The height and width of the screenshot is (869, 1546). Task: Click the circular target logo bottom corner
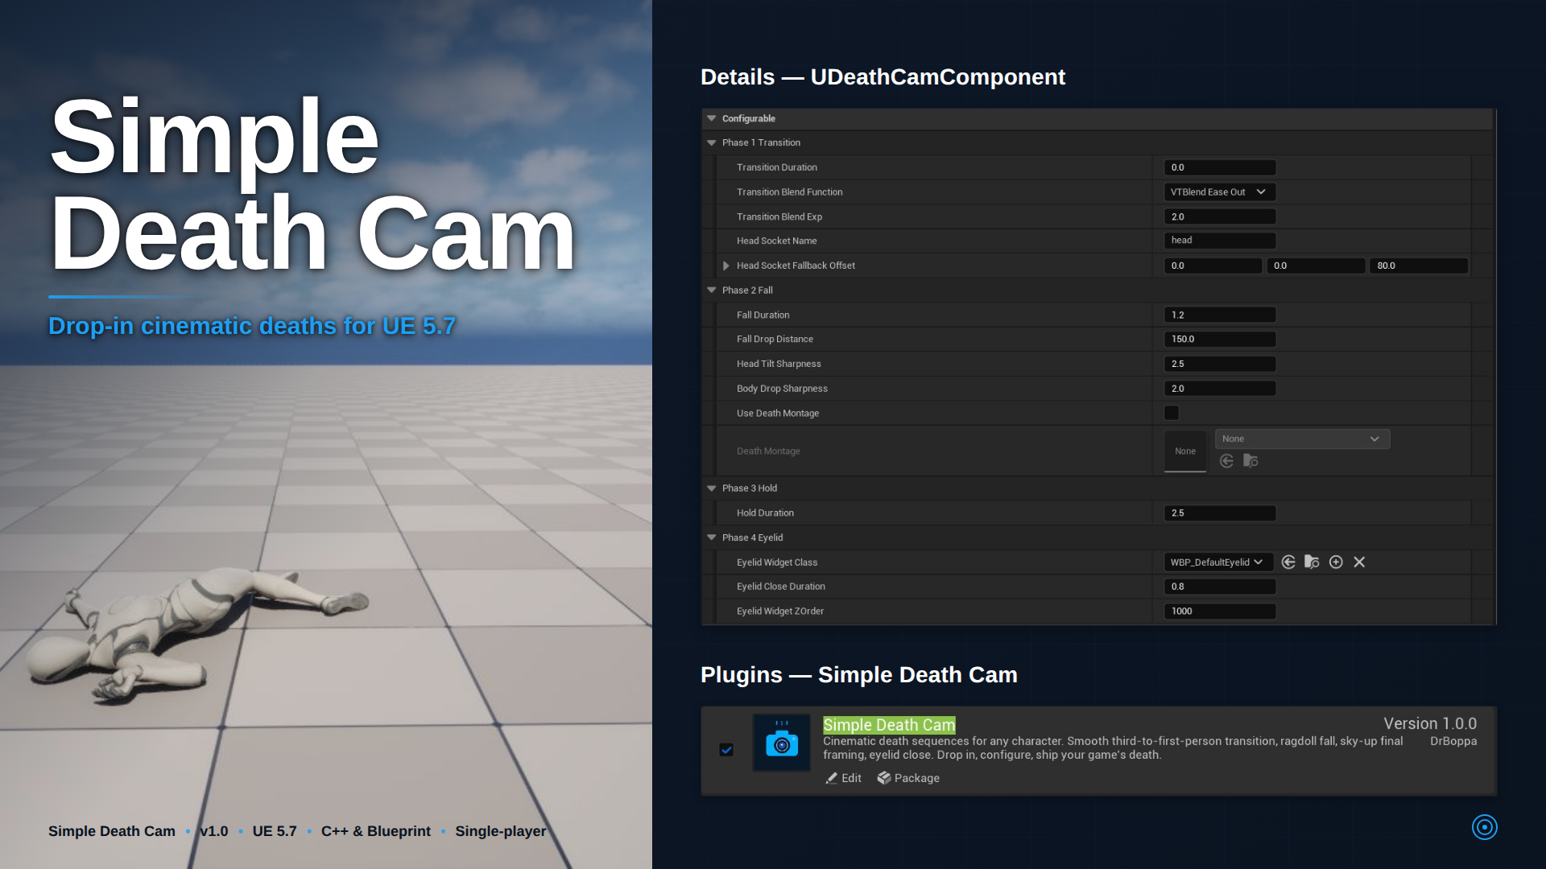pyautogui.click(x=1484, y=827)
